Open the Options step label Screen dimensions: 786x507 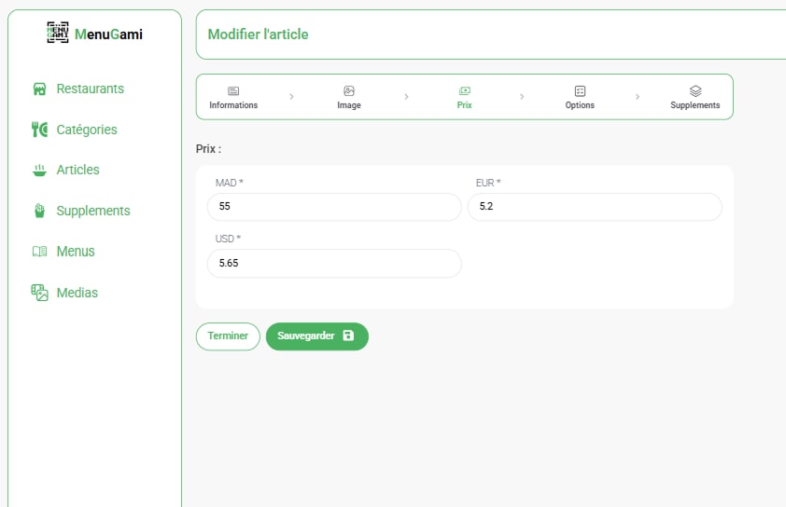click(x=580, y=105)
